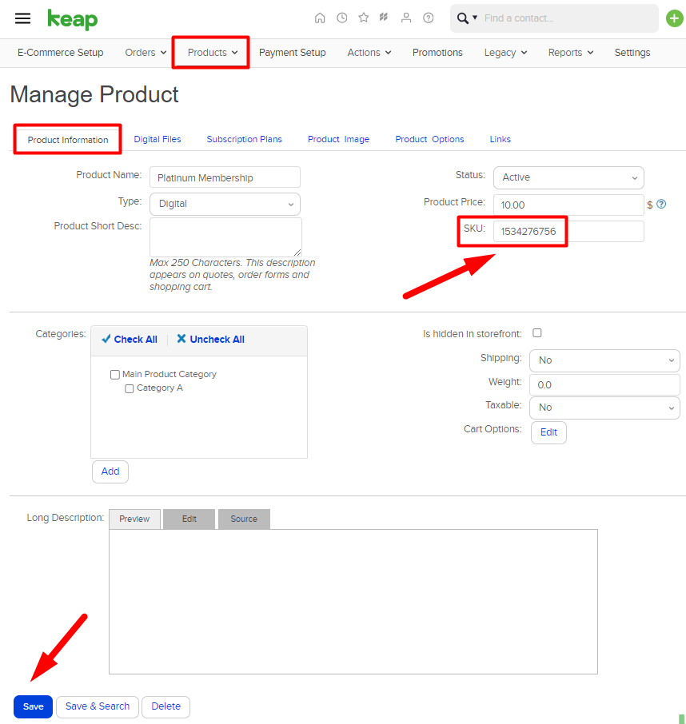Expand the Legacy menu dropdown
Image resolution: width=686 pixels, height=724 pixels.
(505, 53)
